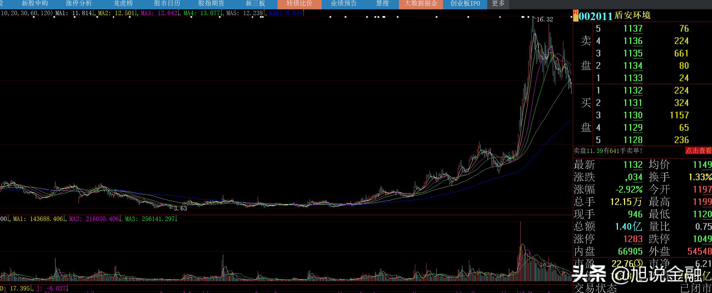The image size is (712, 293).
Task: Click the 点击查看 button
Action: pyautogui.click(x=698, y=150)
